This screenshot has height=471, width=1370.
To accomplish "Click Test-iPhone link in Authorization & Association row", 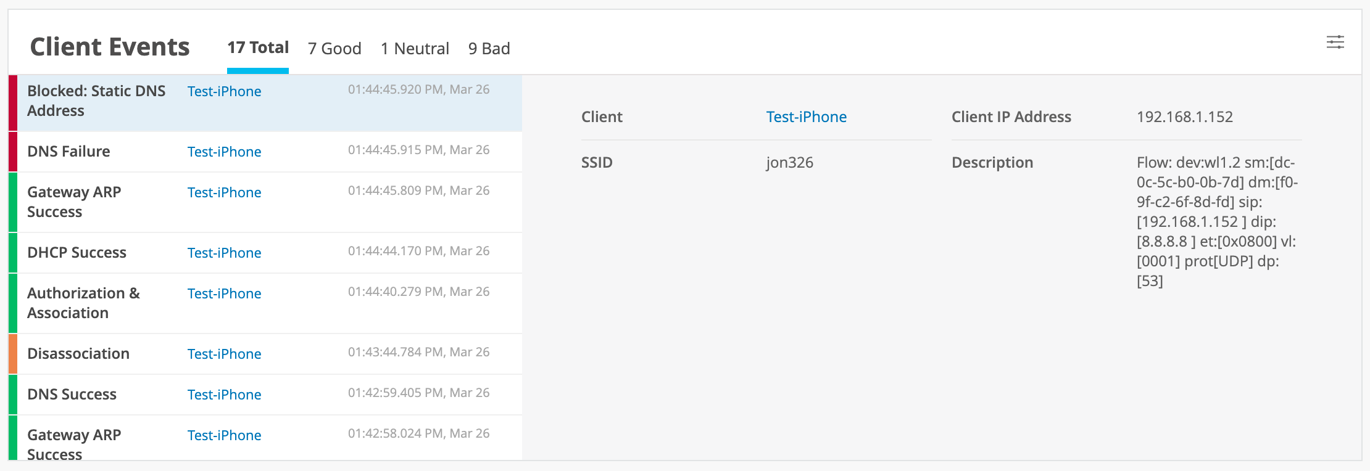I will click(224, 293).
